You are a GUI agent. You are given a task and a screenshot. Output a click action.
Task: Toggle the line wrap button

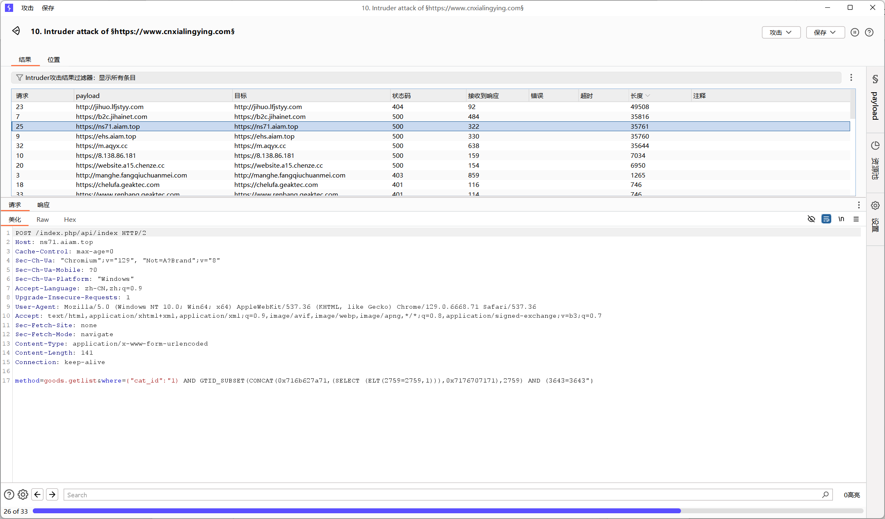click(826, 219)
